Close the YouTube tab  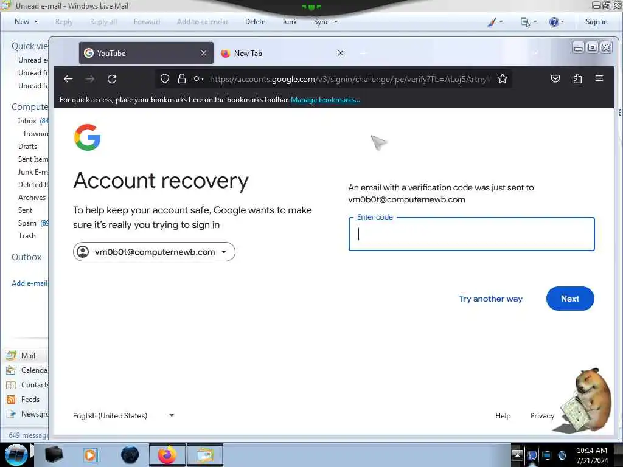[x=204, y=53]
